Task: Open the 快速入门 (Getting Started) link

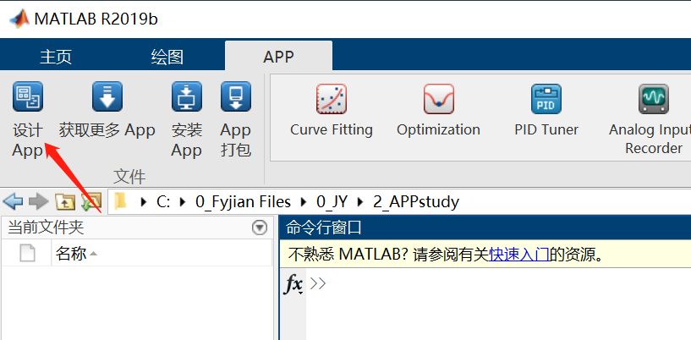Action: [519, 255]
